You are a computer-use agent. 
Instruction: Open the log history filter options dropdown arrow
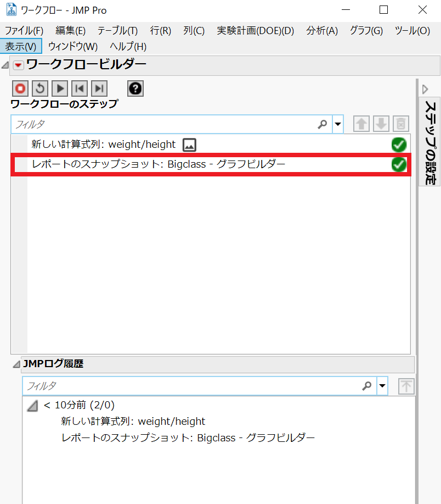point(382,385)
